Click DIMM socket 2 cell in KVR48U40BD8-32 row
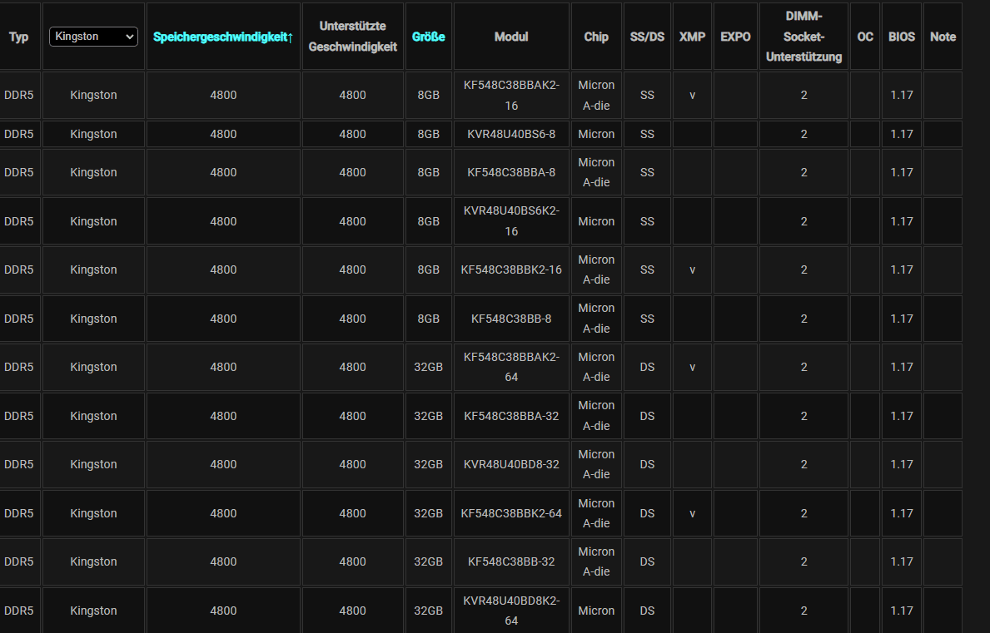 tap(803, 465)
